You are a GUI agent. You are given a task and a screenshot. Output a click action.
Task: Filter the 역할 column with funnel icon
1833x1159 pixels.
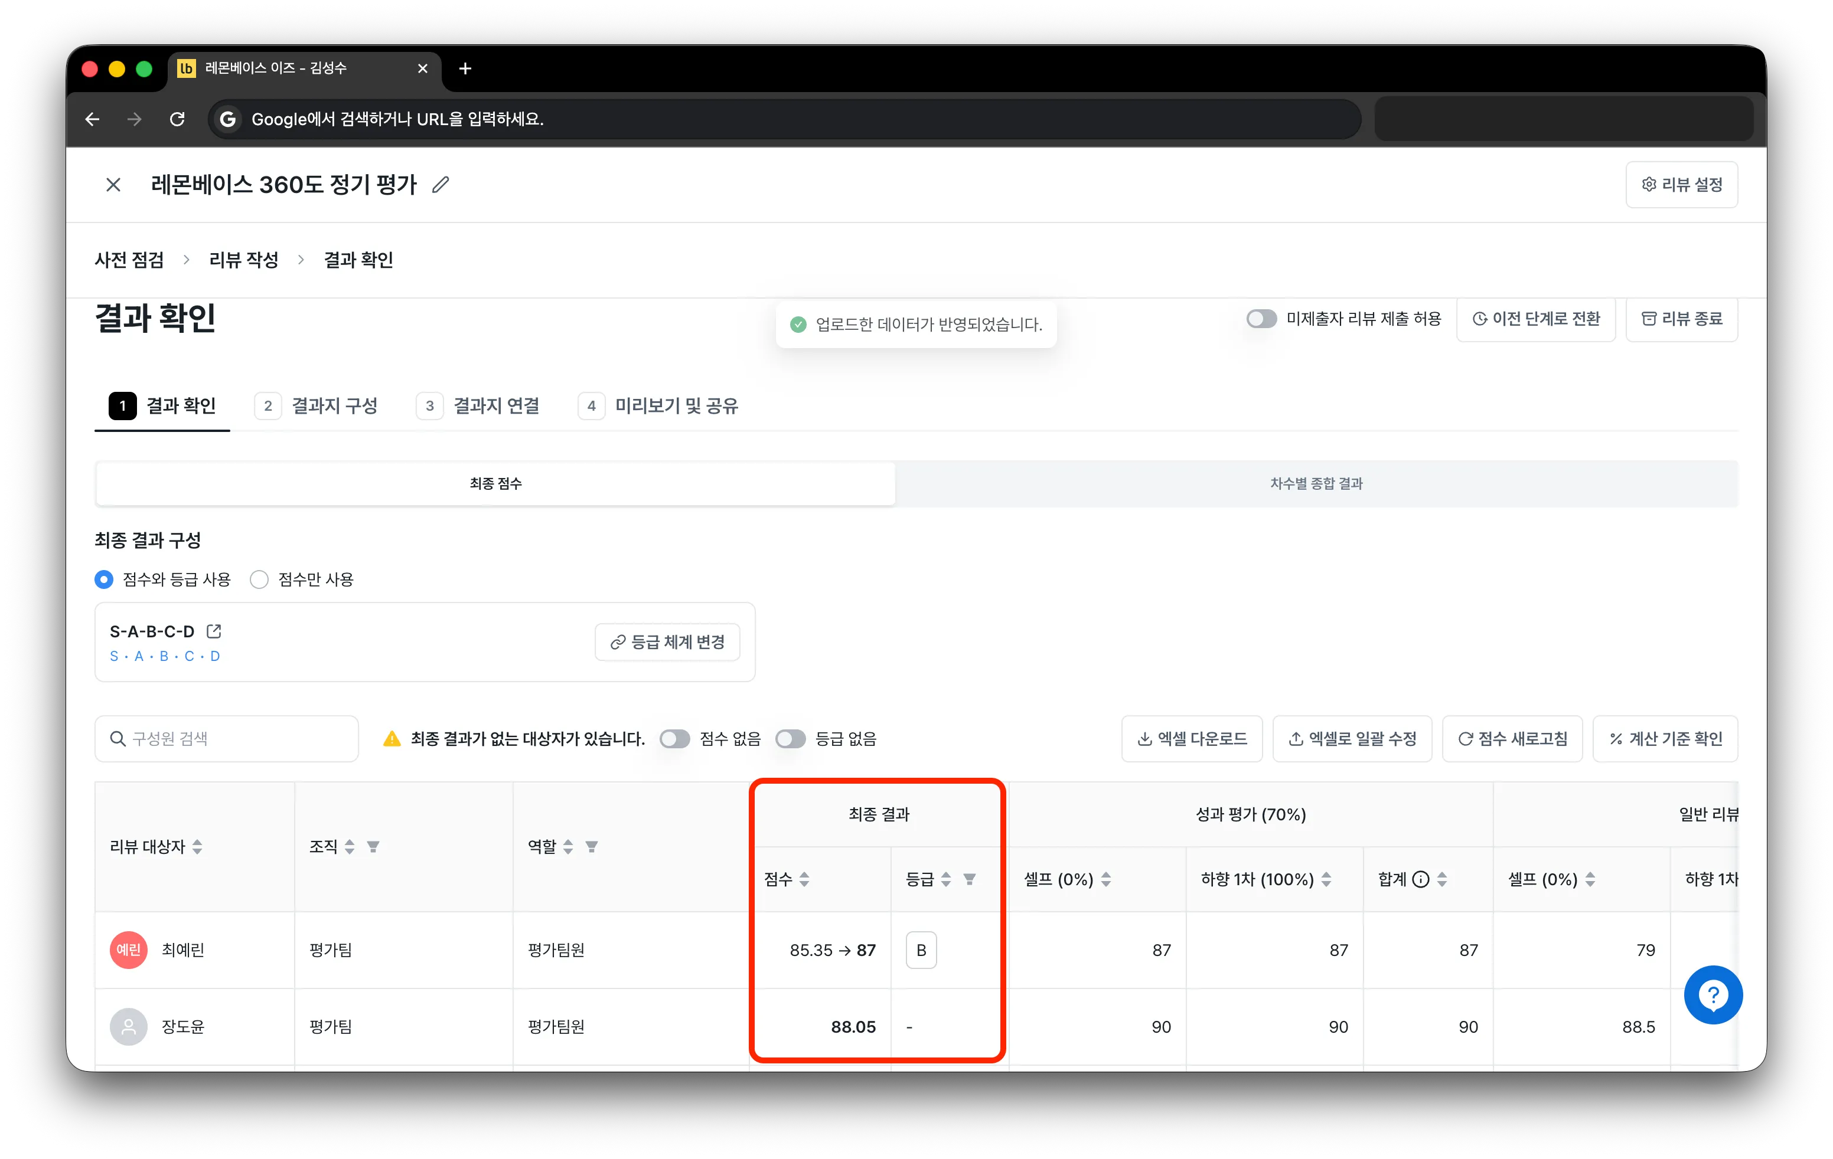[x=592, y=846]
